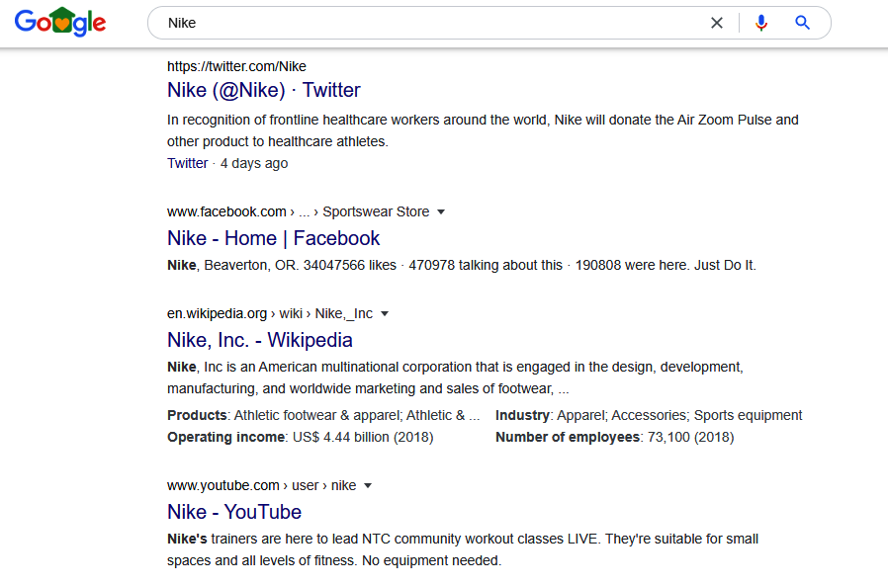Click the Number of employees value 73,100
Screen dimensions: 888x586
point(690,437)
